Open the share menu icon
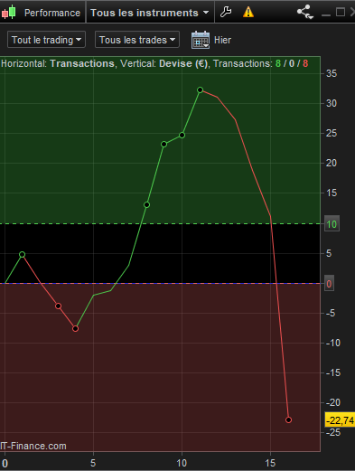Image resolution: width=355 pixels, height=471 pixels. pos(305,13)
